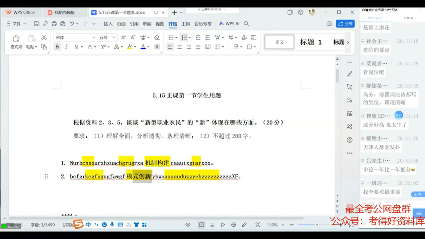
Task: Switch to 找稻壳模板 tab
Action: pos(65,13)
